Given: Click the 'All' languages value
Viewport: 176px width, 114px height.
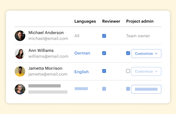Looking at the screenshot, I should tap(77, 36).
